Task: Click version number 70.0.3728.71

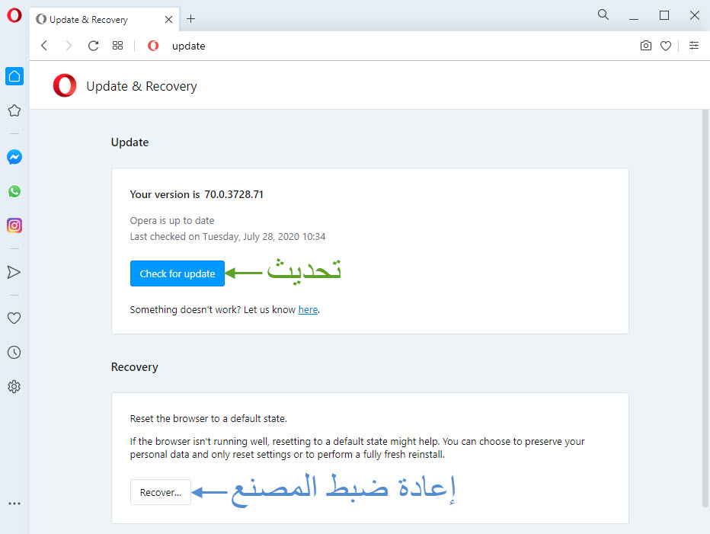Action: 234,195
